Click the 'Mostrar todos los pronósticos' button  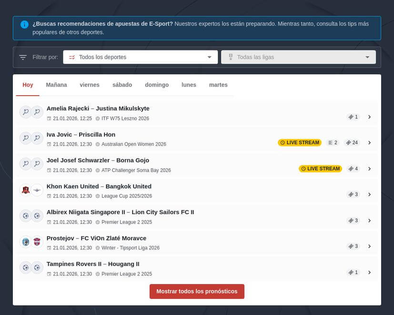tap(197, 291)
